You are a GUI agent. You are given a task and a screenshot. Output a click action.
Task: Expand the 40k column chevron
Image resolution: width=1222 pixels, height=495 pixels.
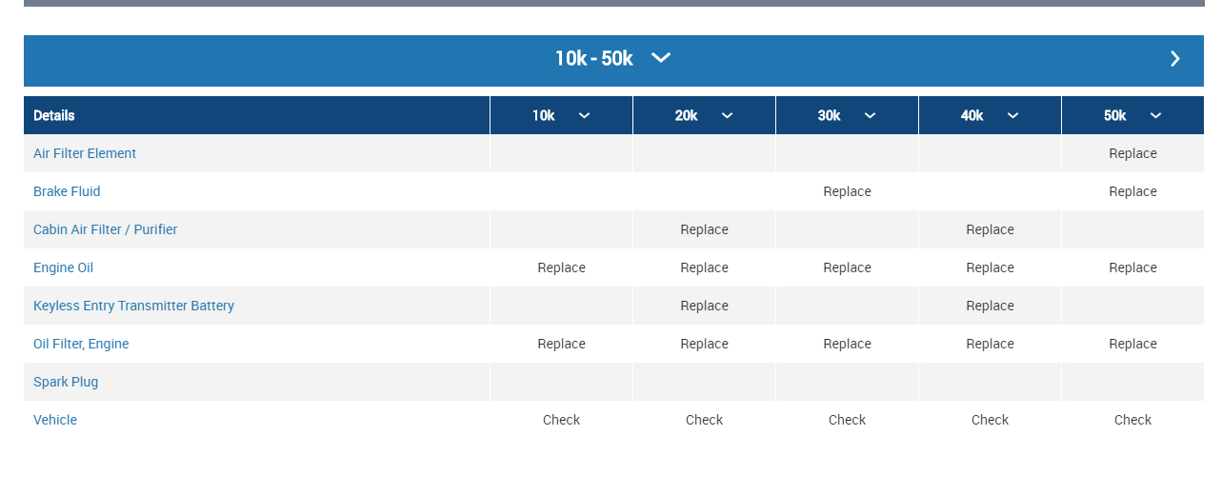pyautogui.click(x=1012, y=115)
